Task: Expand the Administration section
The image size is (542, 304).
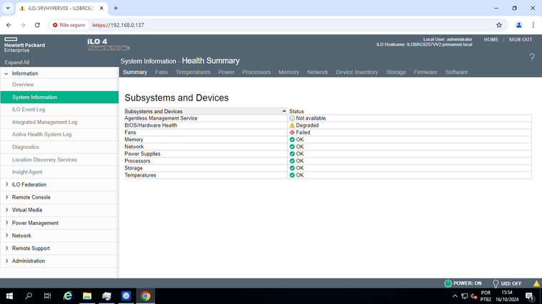Action: pos(28,261)
